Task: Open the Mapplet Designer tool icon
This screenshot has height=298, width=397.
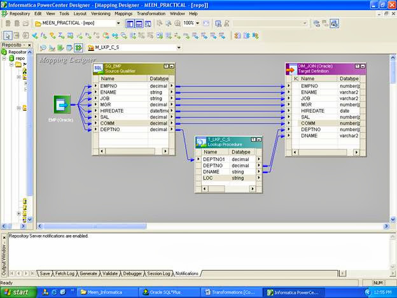Action: point(69,48)
